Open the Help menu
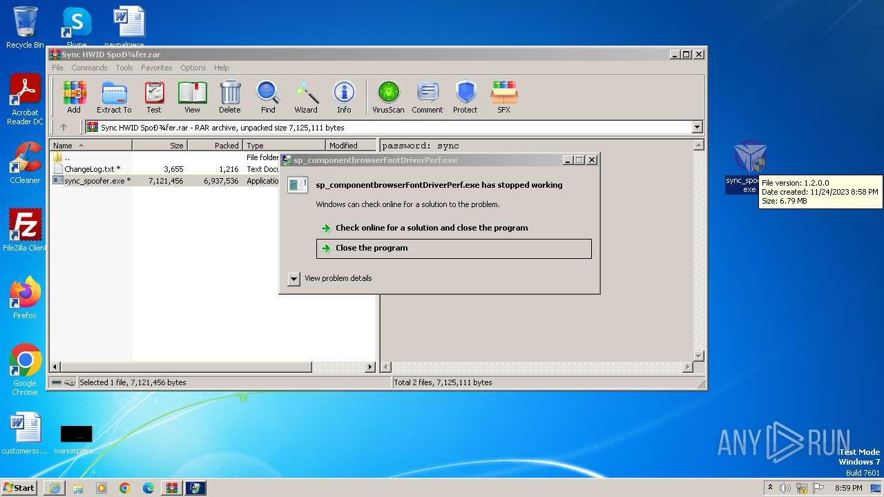Screen dimensions: 884x497 [x=221, y=68]
